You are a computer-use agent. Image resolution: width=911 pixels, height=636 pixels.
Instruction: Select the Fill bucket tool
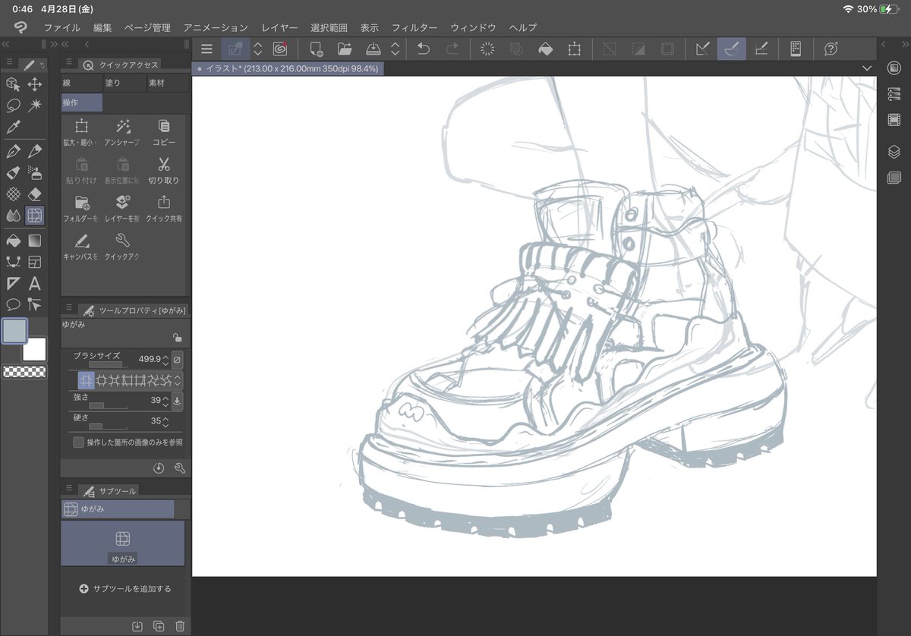pos(12,241)
